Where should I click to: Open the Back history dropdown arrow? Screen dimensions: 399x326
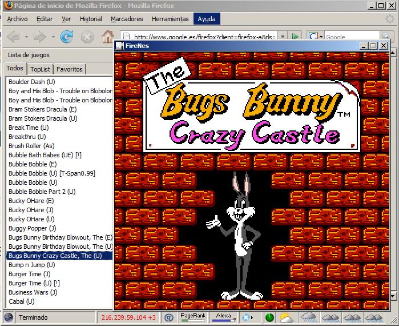click(26, 37)
